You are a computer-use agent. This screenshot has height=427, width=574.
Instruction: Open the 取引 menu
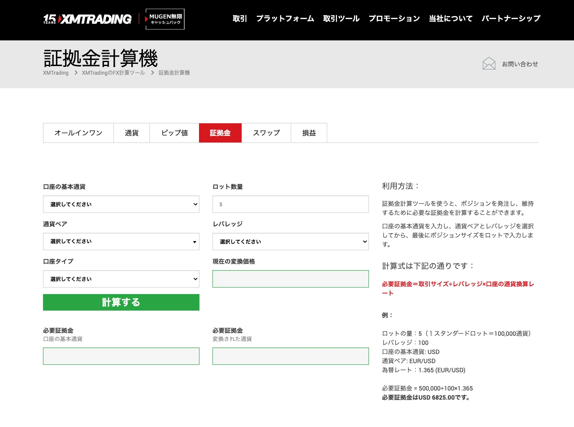click(x=239, y=19)
